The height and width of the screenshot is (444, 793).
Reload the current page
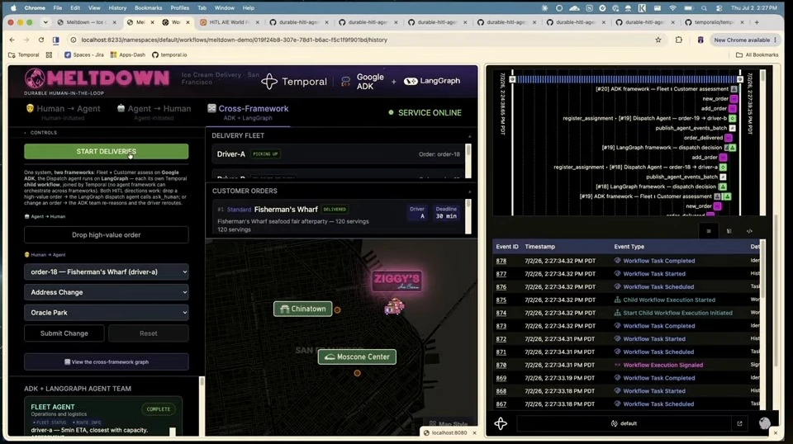(41, 40)
